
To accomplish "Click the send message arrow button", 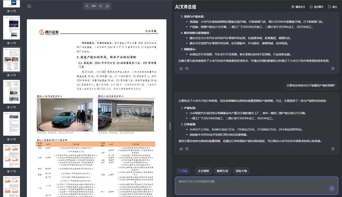I will 332,188.
